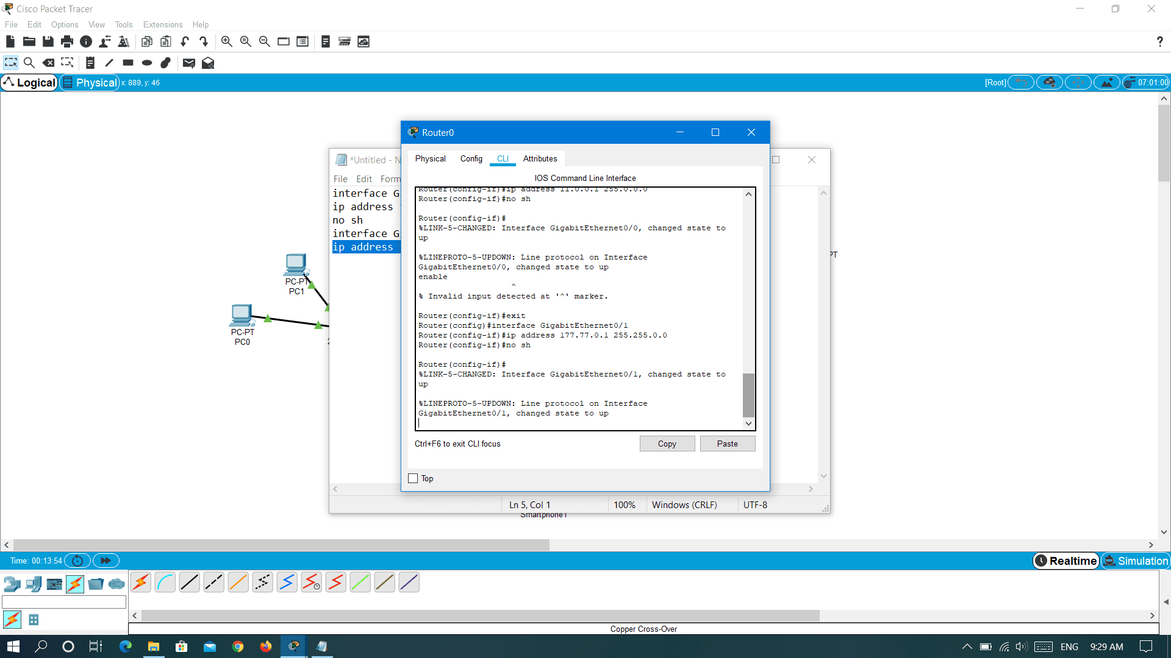Click the Power Cycle Devices button
This screenshot has height=658, width=1171.
click(x=77, y=561)
